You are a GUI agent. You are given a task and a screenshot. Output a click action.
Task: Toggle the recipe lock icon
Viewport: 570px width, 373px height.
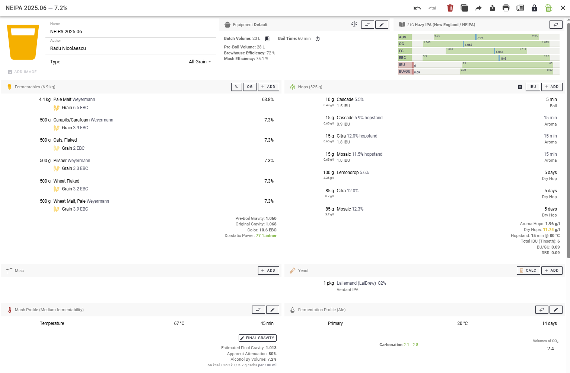coord(534,8)
